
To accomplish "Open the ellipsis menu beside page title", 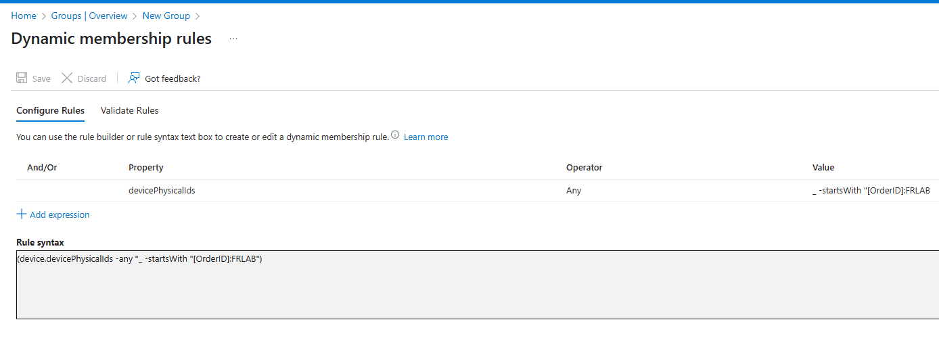I will pyautogui.click(x=233, y=39).
